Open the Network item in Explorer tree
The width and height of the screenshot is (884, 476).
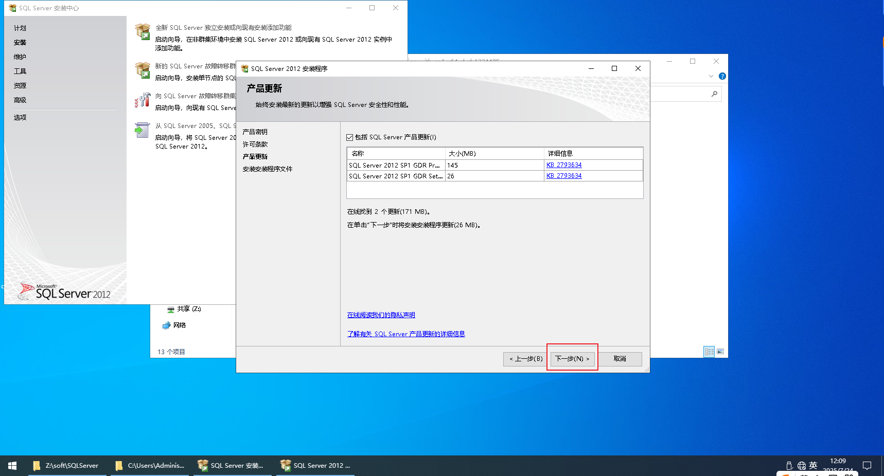(174, 325)
